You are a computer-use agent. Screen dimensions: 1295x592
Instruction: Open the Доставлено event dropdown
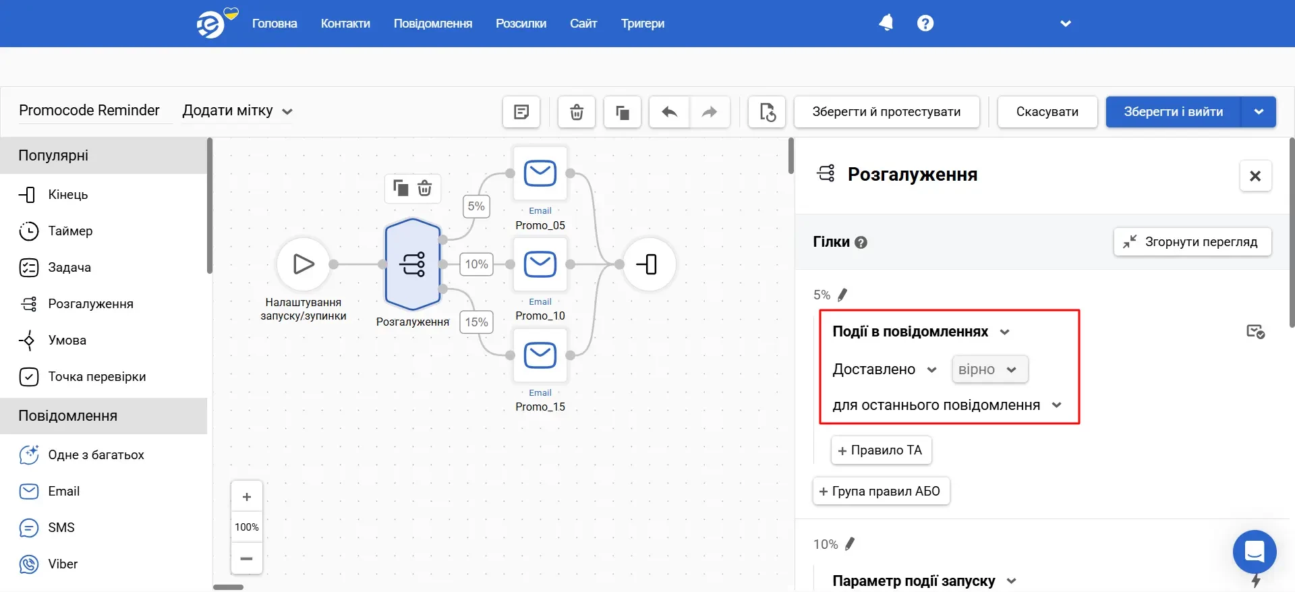coord(884,369)
